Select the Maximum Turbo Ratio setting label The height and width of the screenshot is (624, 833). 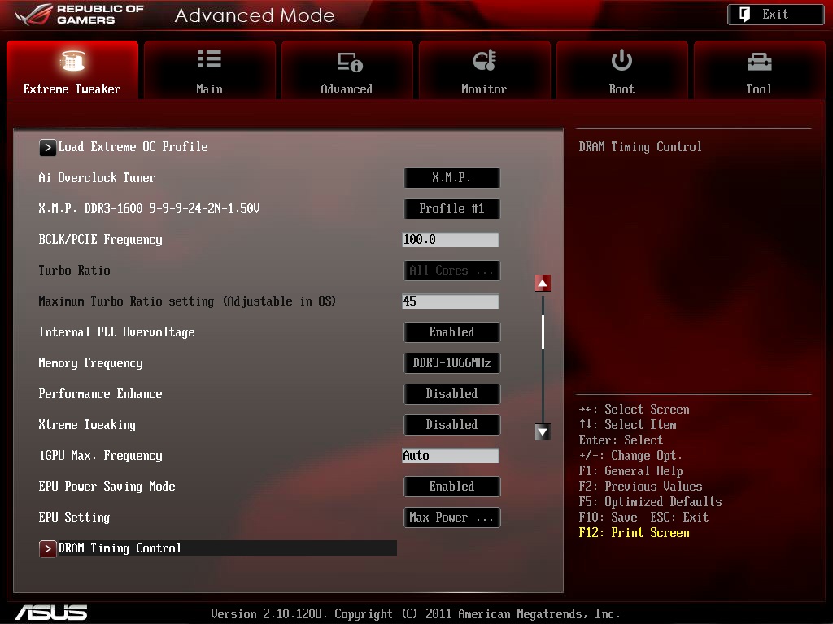[x=187, y=301]
